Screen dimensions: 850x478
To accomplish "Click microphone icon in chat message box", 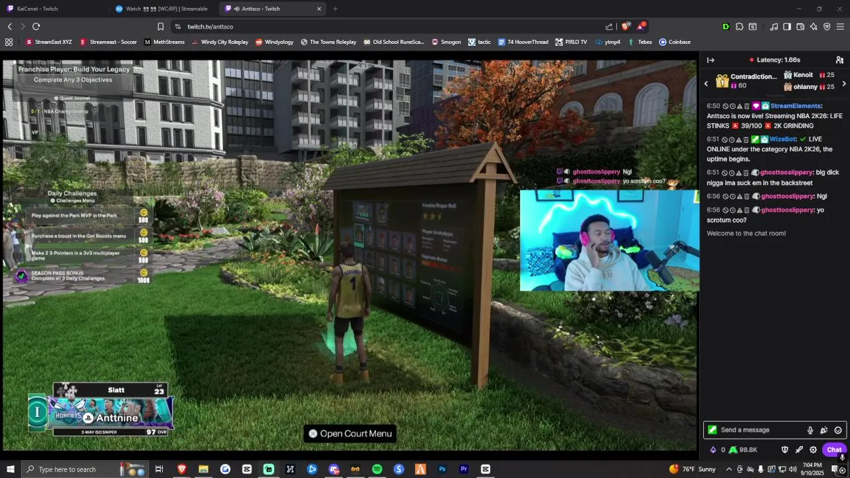I will [810, 430].
